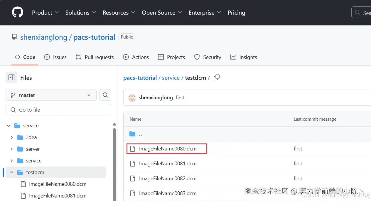Image resolution: width=371 pixels, height=201 pixels.
Task: Open the Product navigation menu
Action: (x=45, y=13)
